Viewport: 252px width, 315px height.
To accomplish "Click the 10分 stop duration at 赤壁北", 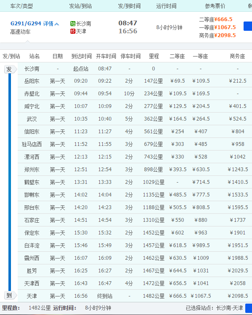I will click(x=129, y=94).
